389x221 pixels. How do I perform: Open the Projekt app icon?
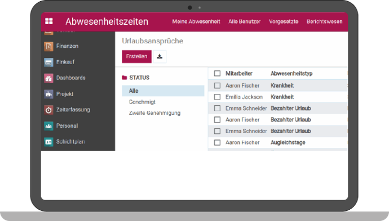coord(48,94)
